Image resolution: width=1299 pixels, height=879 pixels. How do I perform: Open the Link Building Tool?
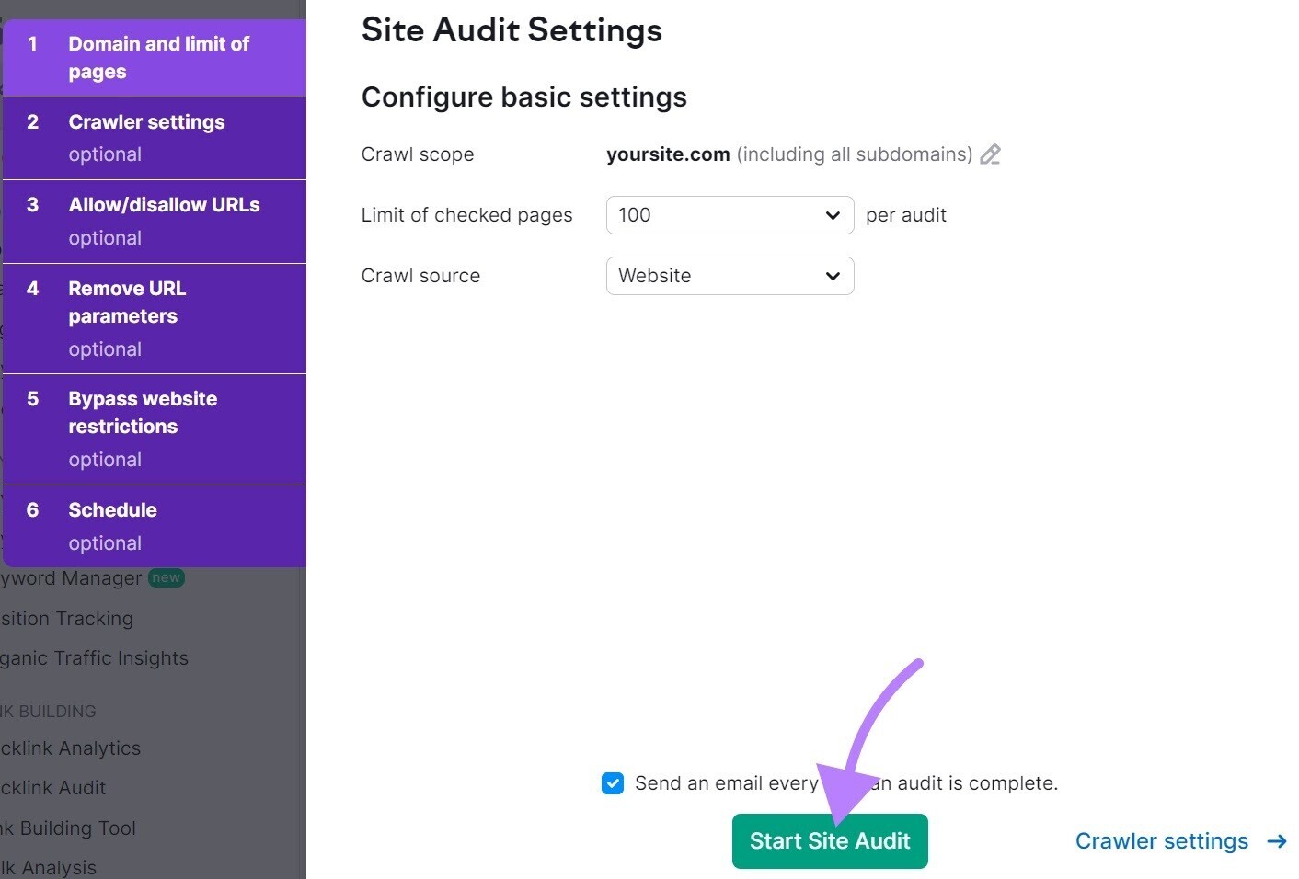69,828
